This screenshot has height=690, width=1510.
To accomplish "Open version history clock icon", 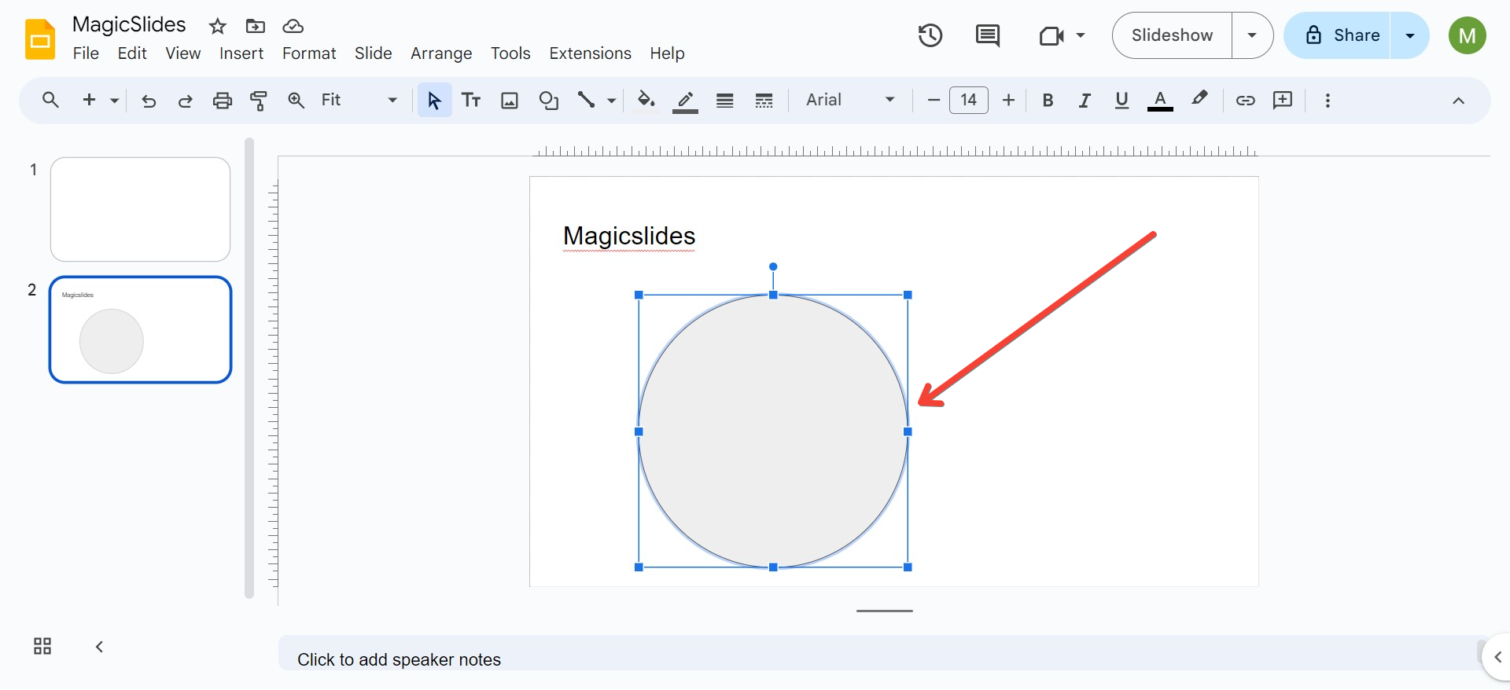I will pyautogui.click(x=930, y=35).
